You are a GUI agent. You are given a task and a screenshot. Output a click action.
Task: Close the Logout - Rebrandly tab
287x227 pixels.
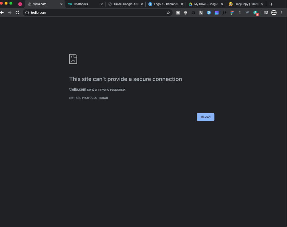pyautogui.click(x=182, y=4)
